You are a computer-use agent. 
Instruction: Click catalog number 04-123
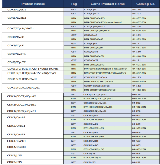coord(136,77)
